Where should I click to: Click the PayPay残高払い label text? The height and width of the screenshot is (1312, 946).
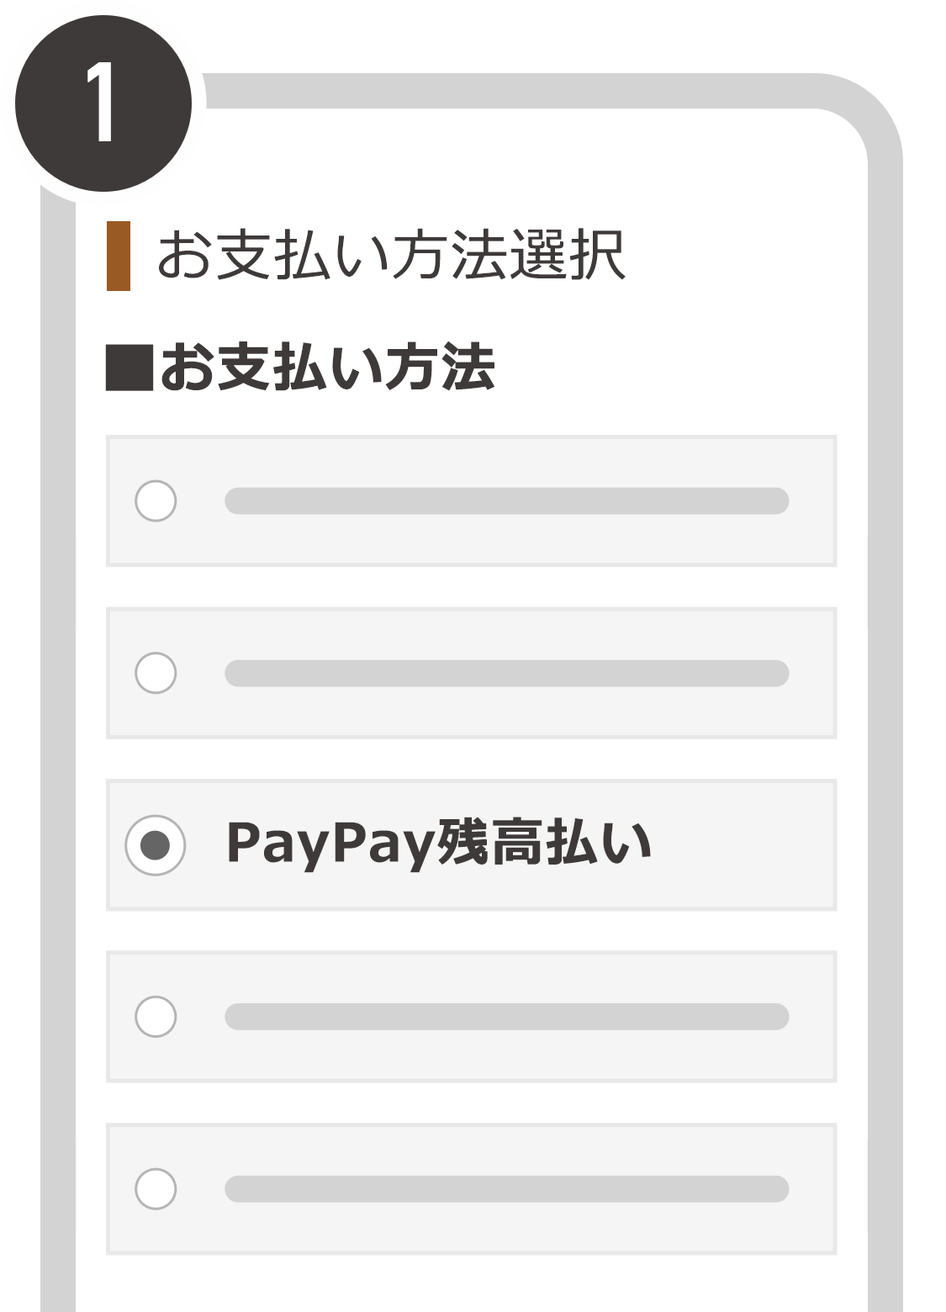(x=439, y=844)
